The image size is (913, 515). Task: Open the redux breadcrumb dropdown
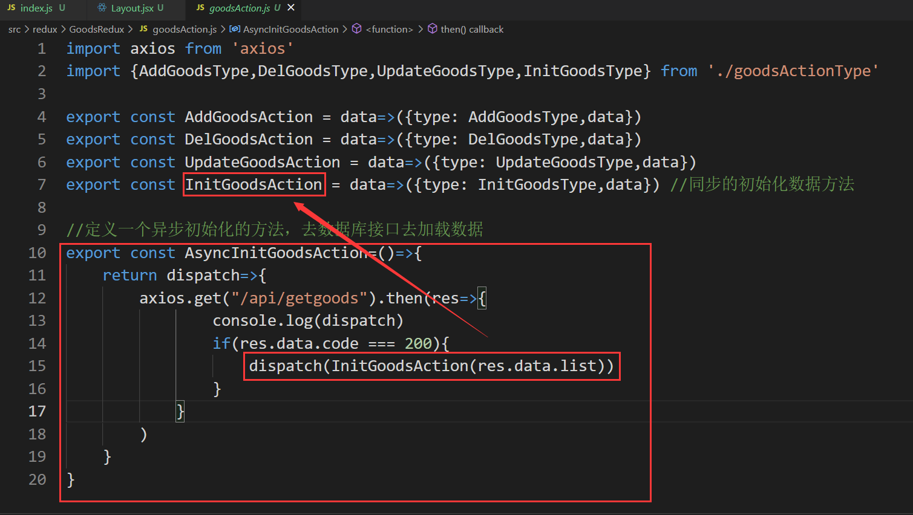(45, 29)
